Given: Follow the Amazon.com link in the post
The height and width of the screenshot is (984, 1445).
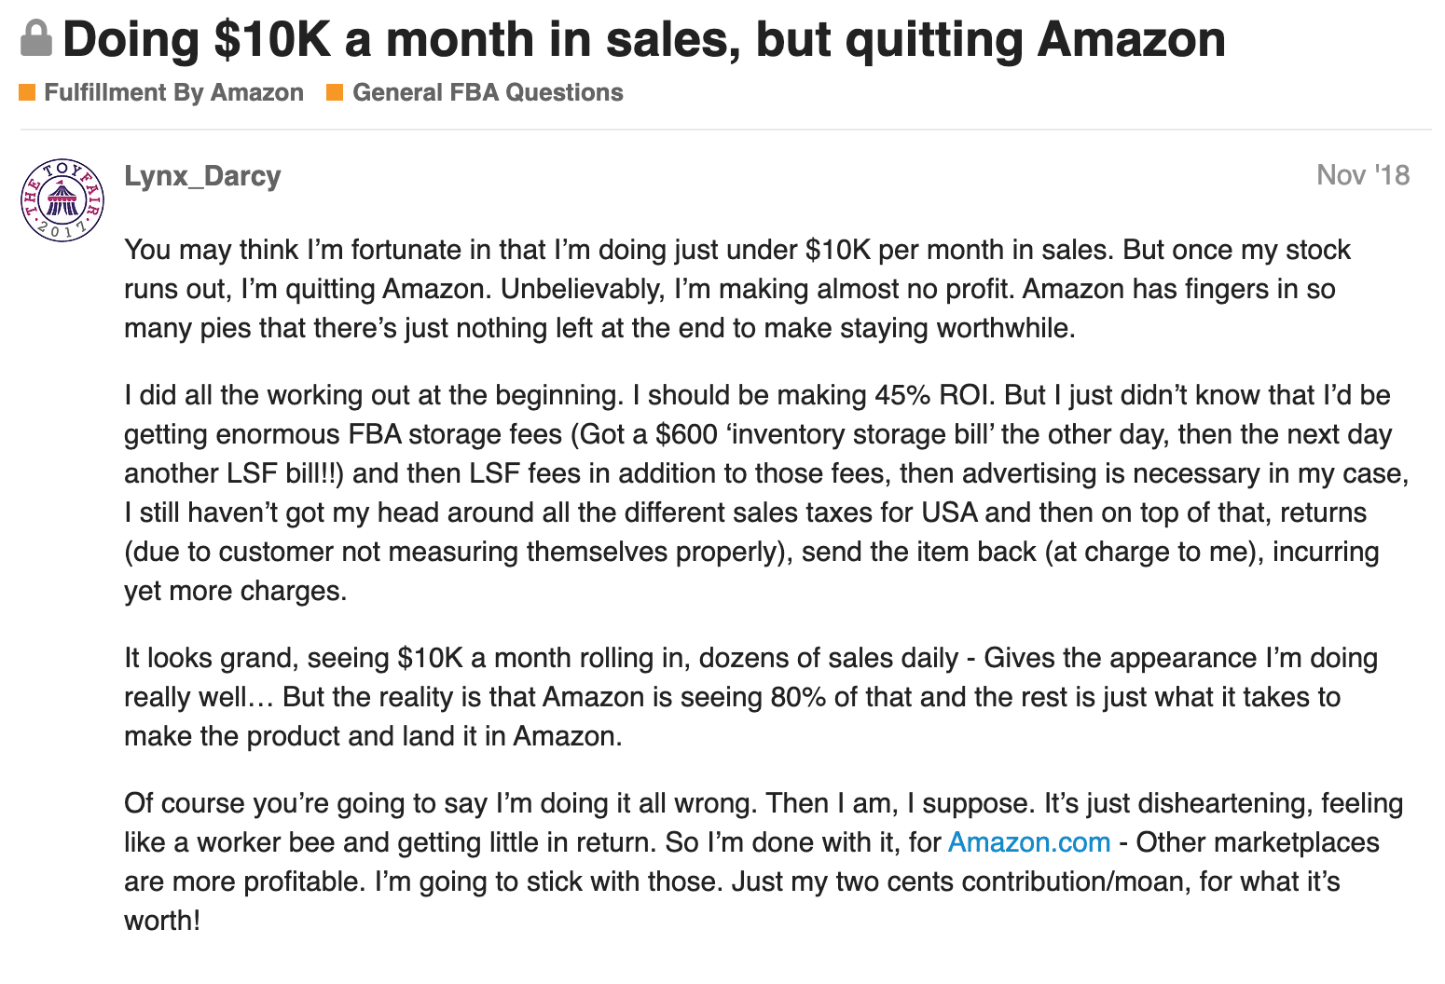Looking at the screenshot, I should [x=1029, y=842].
